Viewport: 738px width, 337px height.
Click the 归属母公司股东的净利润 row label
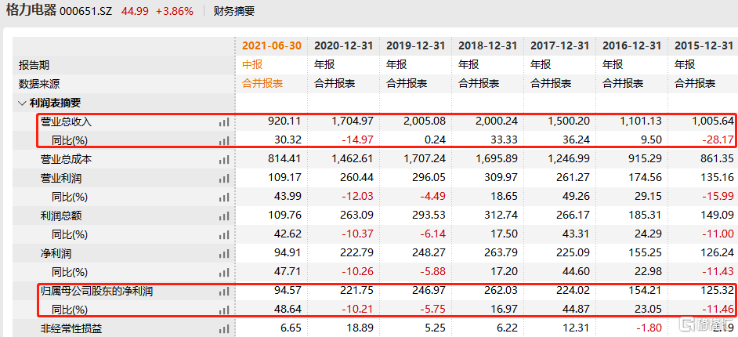(x=97, y=292)
